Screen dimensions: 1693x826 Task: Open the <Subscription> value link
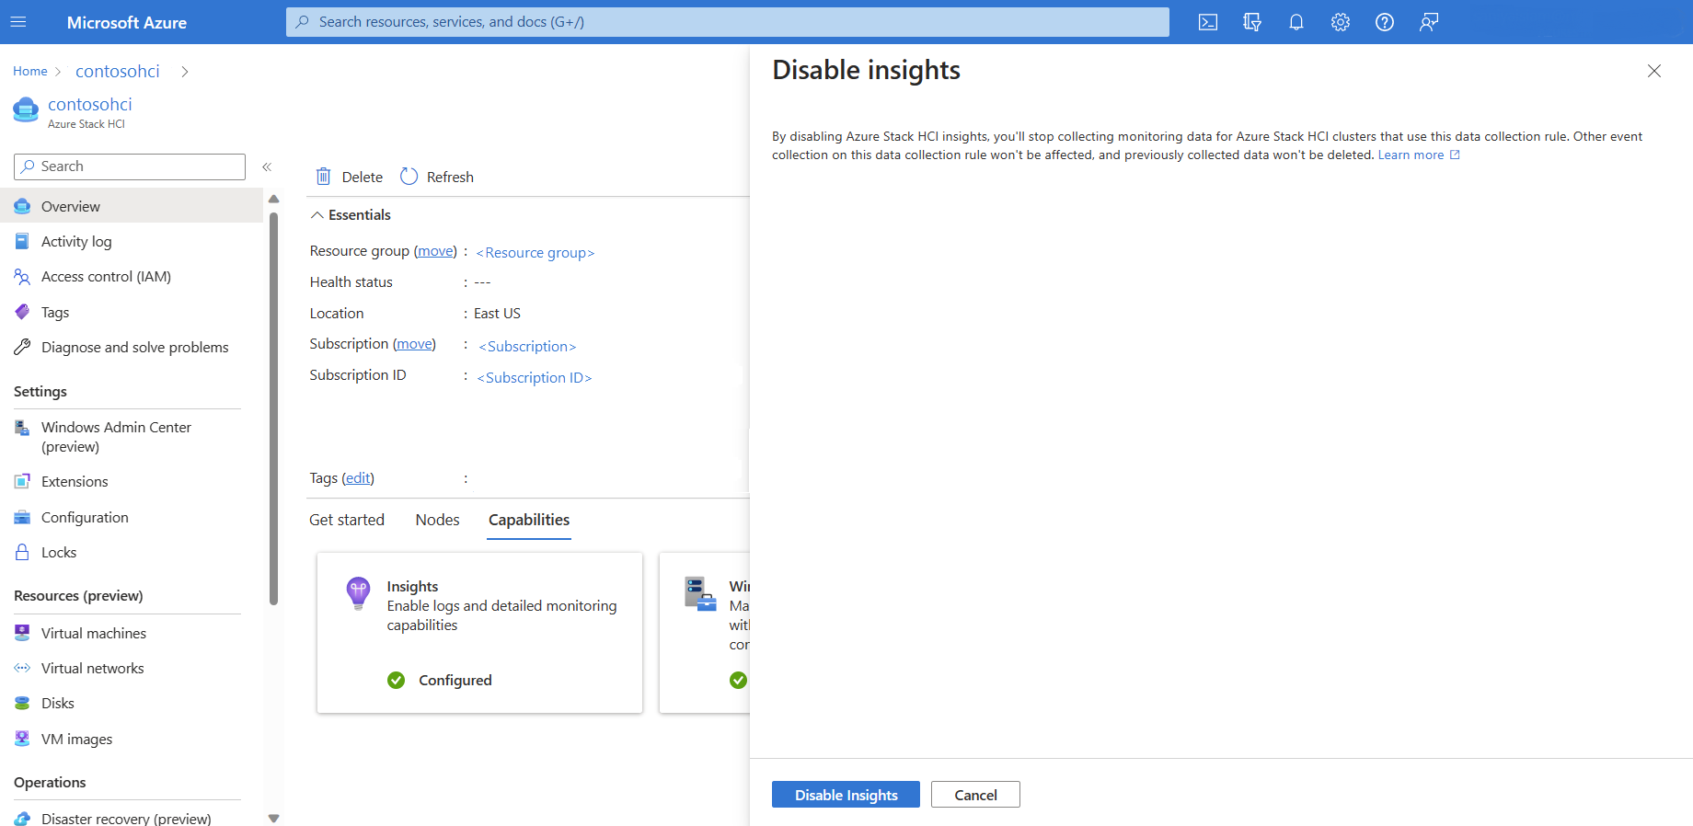pos(527,347)
